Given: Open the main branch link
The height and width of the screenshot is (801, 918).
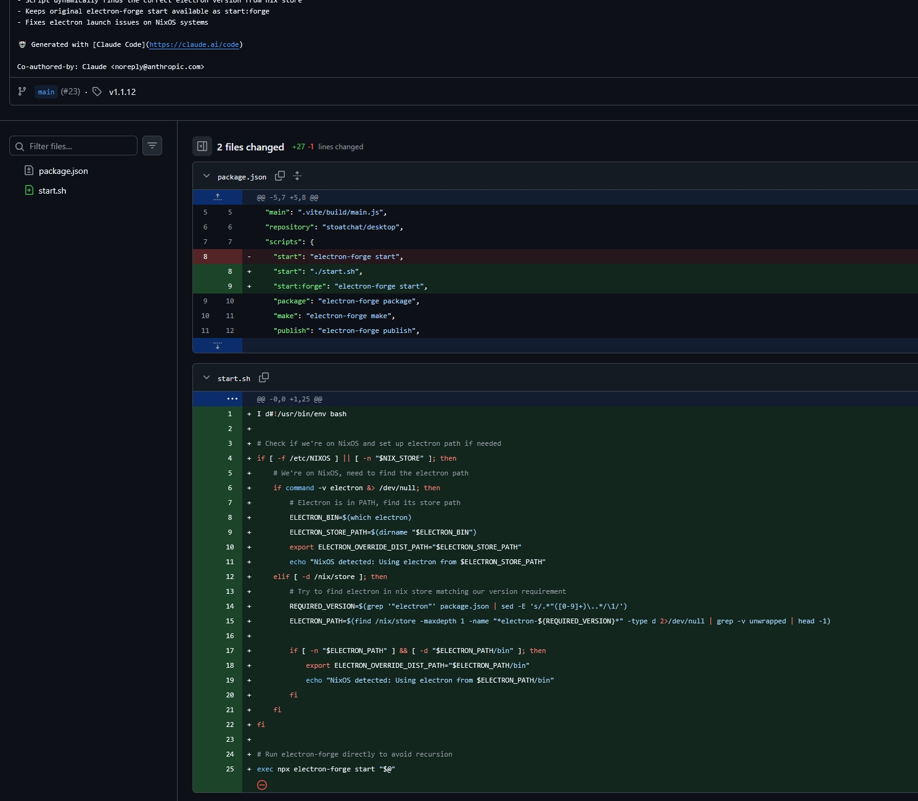Looking at the screenshot, I should point(46,92).
